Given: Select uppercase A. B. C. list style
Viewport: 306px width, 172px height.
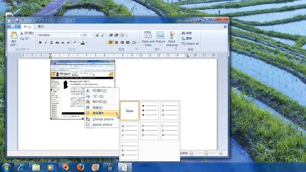Looking at the screenshot, I should click(150, 130).
